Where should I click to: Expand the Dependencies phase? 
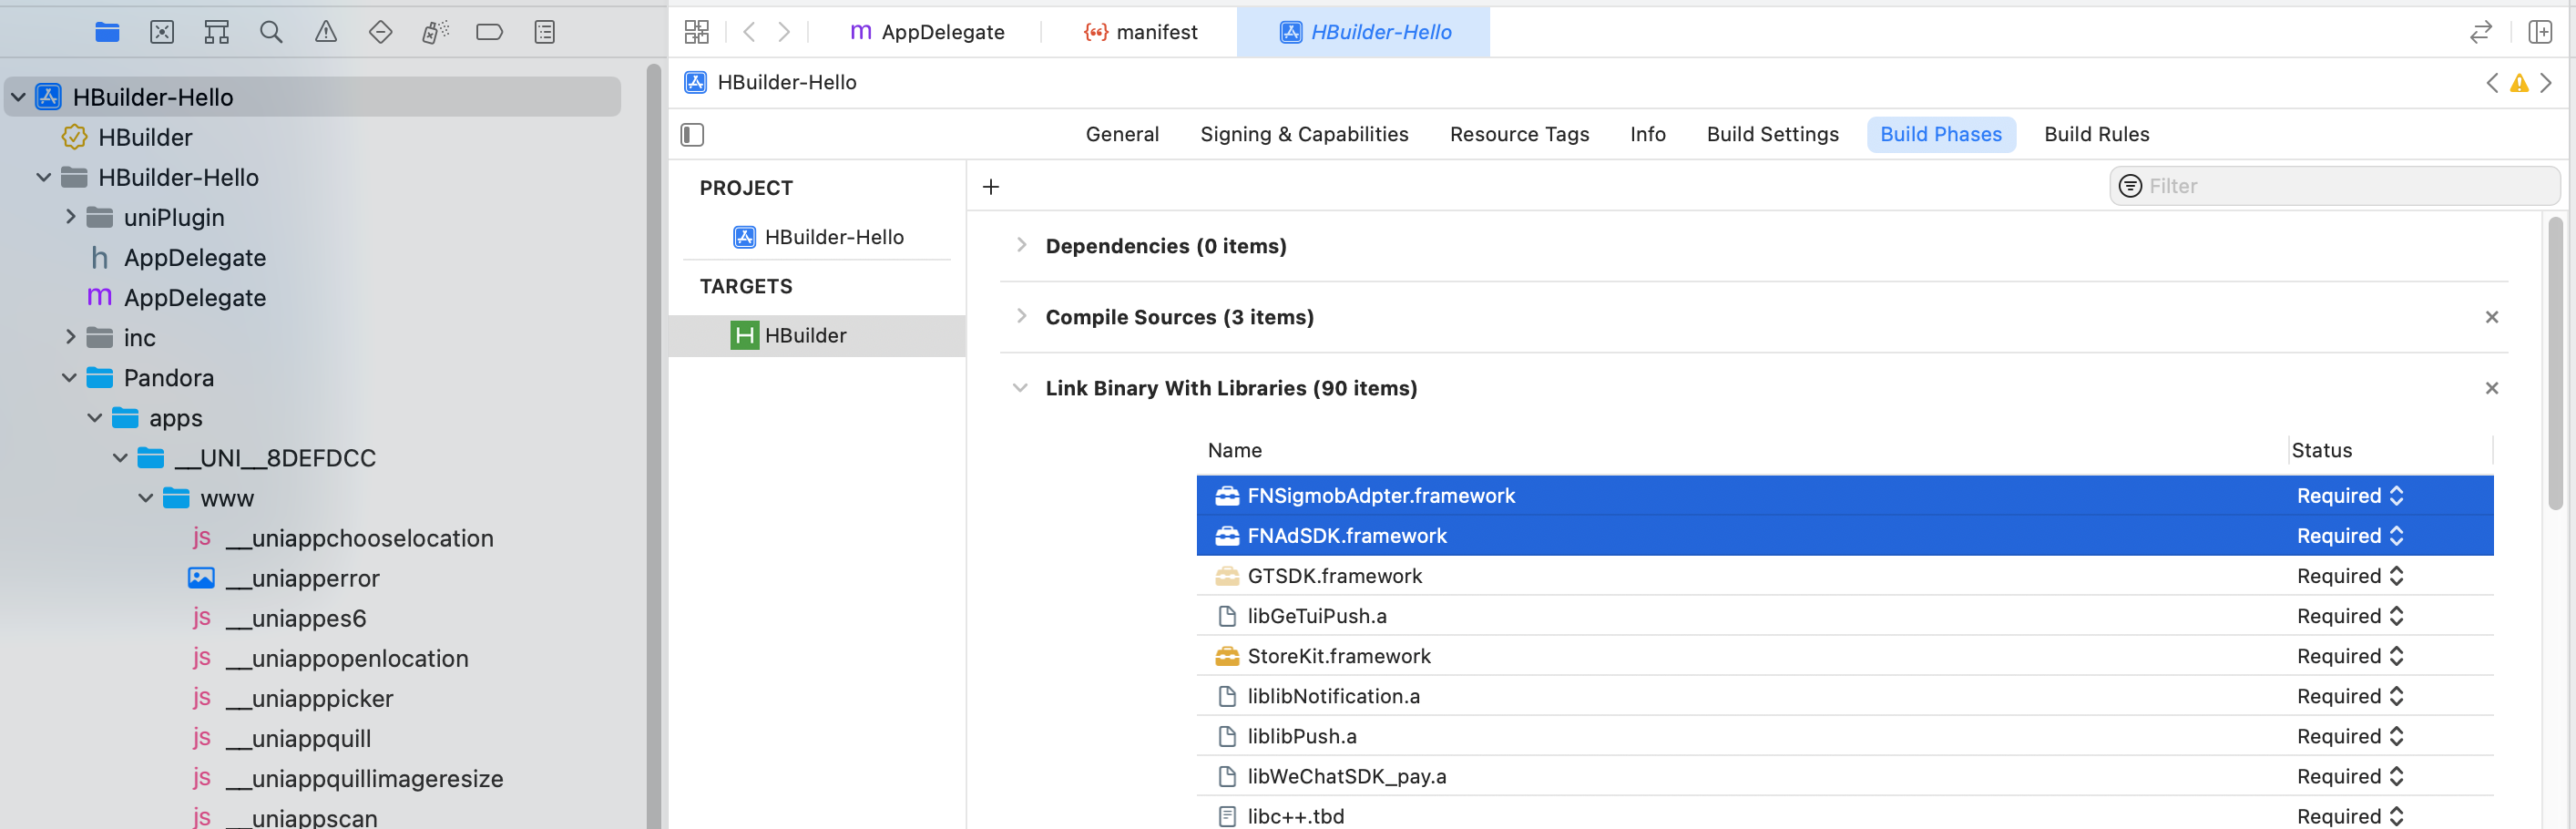tap(1020, 245)
